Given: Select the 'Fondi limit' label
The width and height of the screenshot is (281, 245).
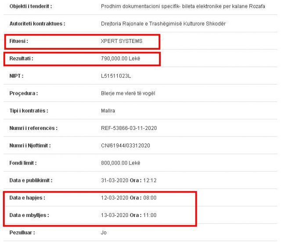Looking at the screenshot, I should (x=23, y=163).
